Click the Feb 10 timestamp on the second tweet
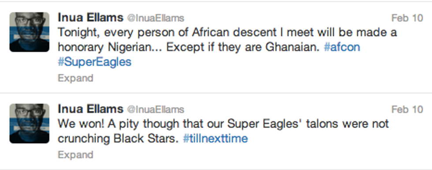 407,109
